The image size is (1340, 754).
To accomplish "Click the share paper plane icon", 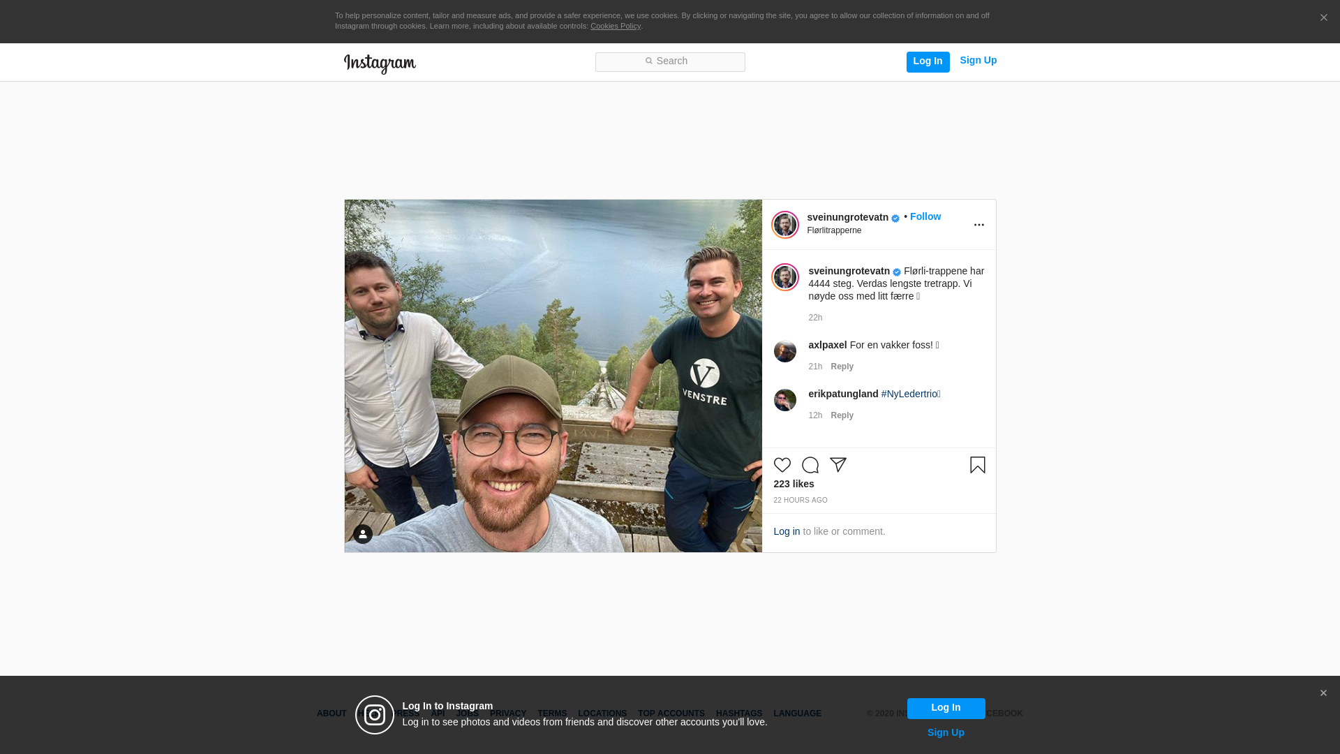I will pyautogui.click(x=837, y=465).
